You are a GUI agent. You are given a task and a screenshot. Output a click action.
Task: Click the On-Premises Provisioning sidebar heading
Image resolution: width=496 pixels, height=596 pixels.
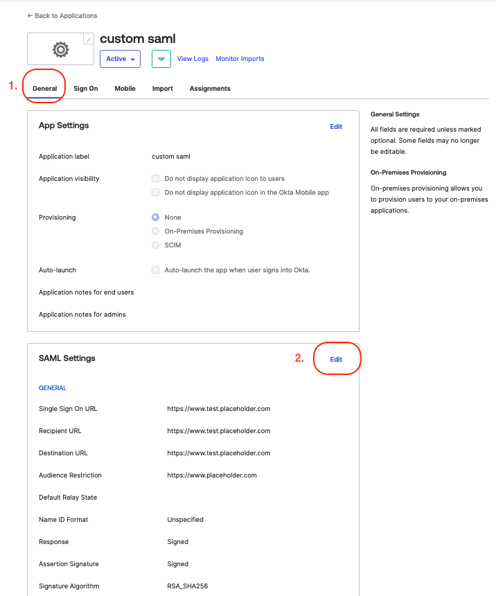point(408,173)
